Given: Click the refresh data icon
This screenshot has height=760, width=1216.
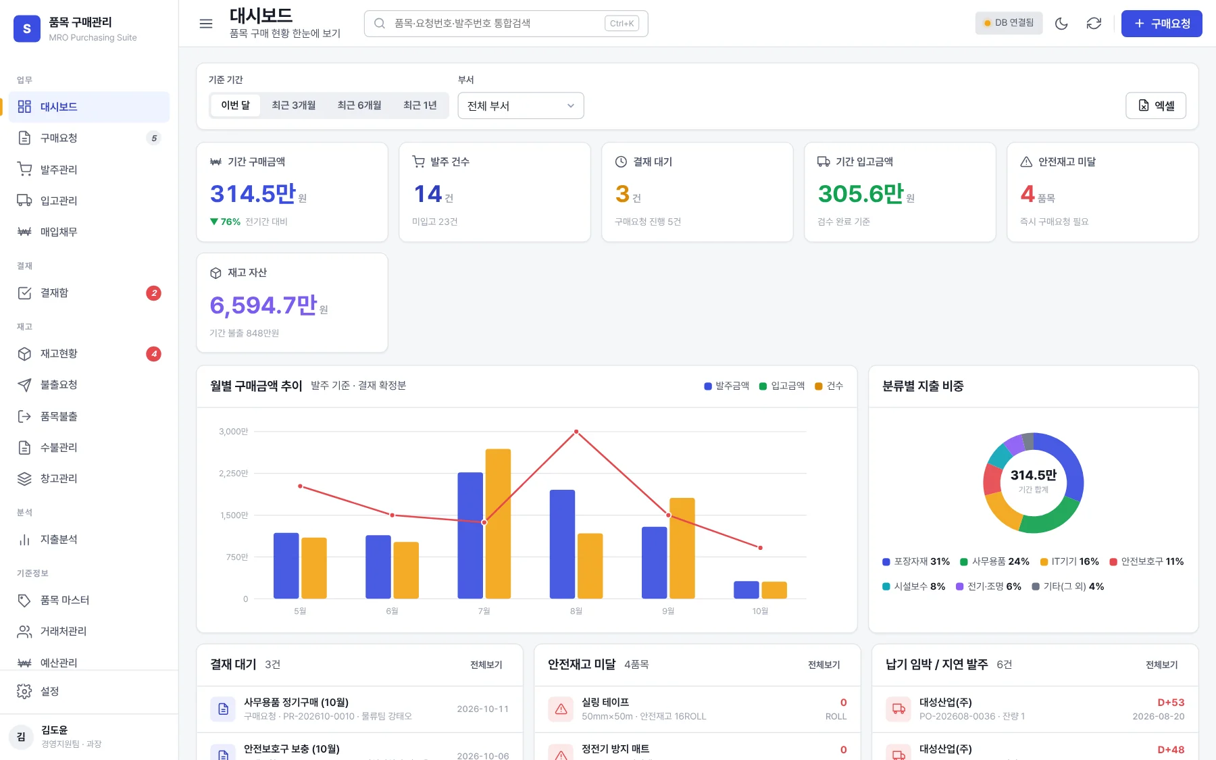Looking at the screenshot, I should tap(1094, 24).
